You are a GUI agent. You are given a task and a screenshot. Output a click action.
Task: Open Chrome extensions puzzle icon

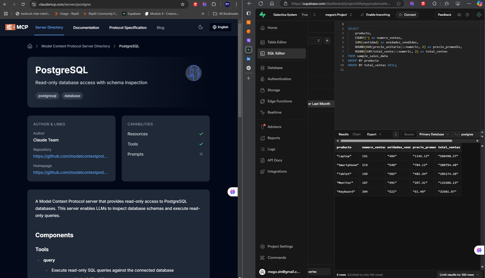click(214, 4)
